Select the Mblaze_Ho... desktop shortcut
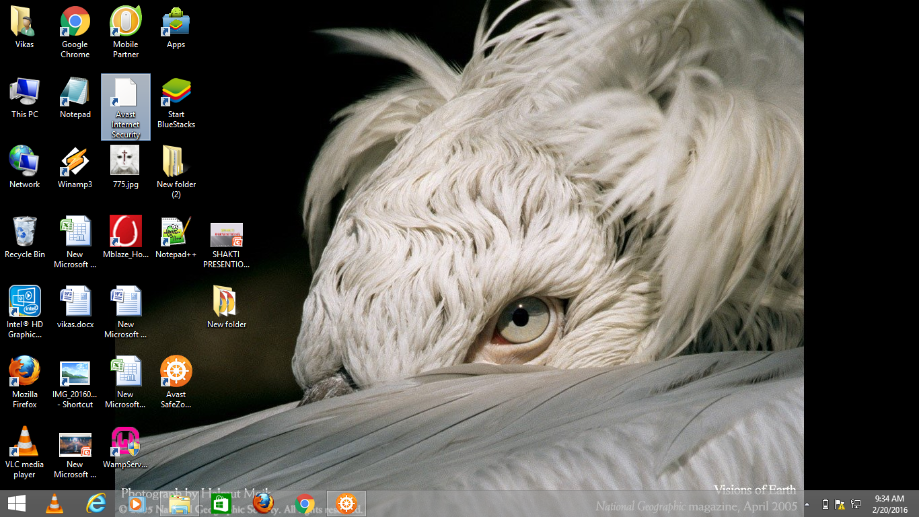The width and height of the screenshot is (919, 517). 126,237
